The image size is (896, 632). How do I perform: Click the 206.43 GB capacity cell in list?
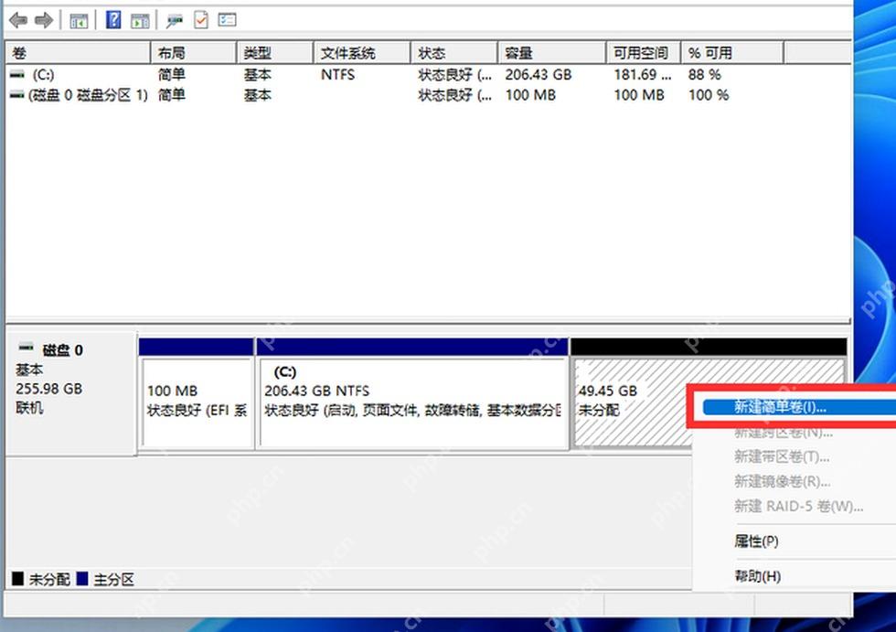[539, 75]
